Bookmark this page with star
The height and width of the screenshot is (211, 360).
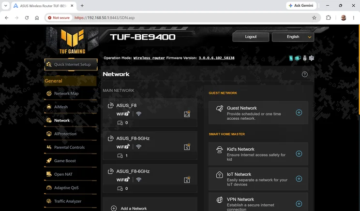pos(314,18)
